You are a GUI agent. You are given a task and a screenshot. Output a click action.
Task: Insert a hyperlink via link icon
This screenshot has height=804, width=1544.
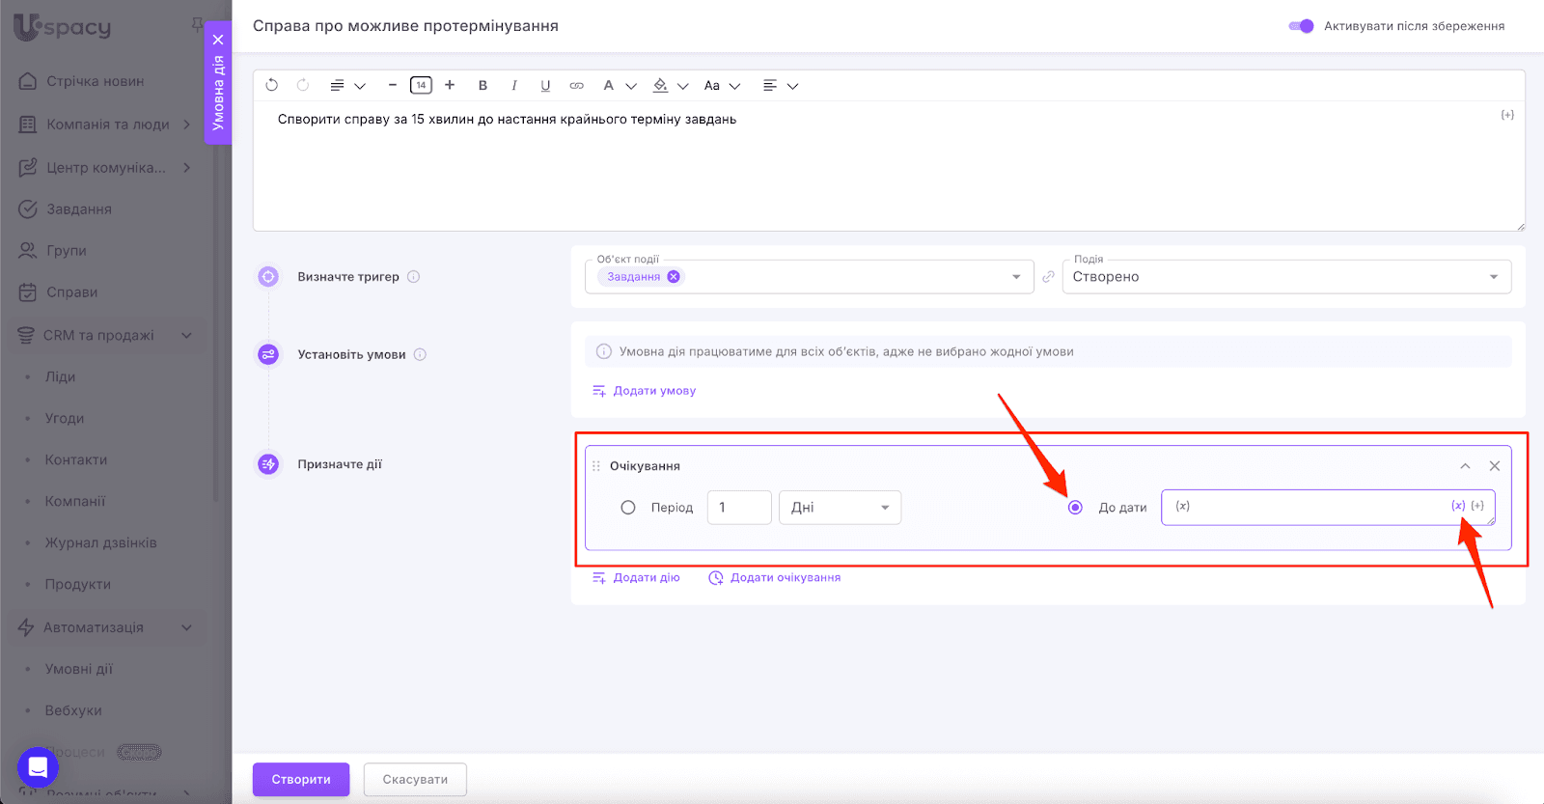pyautogui.click(x=576, y=85)
